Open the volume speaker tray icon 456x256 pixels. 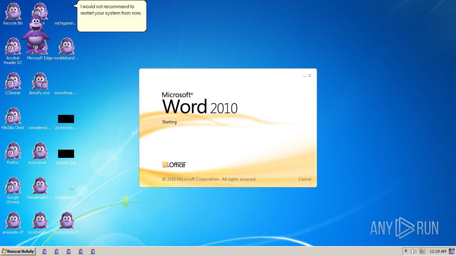point(414,251)
